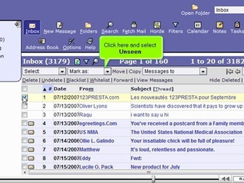Click the Search magnifier icon in the toolbar
The width and height of the screenshot is (244, 183).
[x=110, y=25]
